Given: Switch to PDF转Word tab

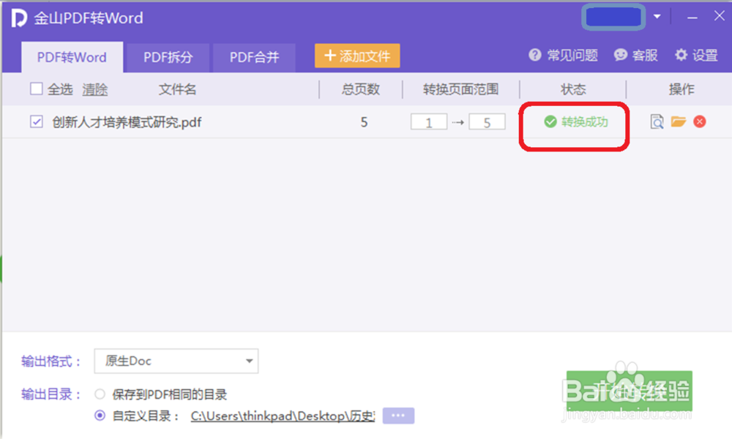Looking at the screenshot, I should click(x=72, y=57).
